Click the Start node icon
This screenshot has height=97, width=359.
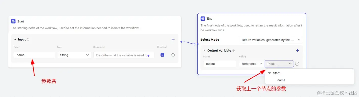pyautogui.click(x=13, y=21)
